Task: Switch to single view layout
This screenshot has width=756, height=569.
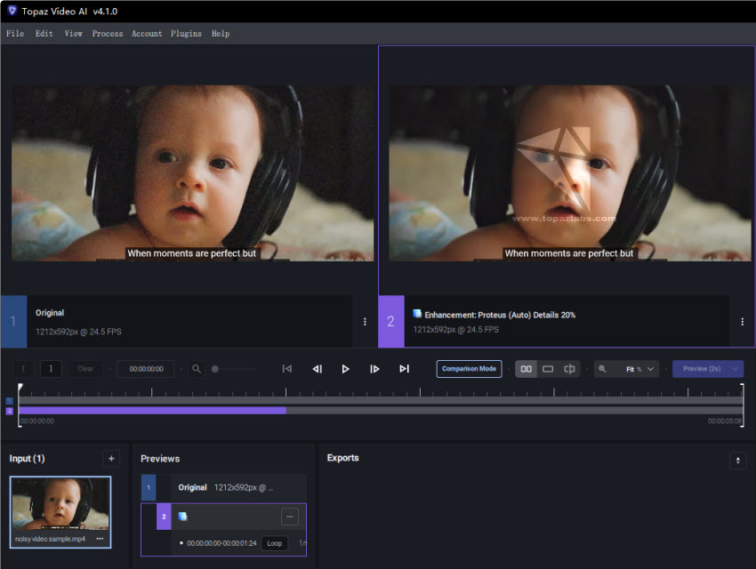Action: point(548,369)
